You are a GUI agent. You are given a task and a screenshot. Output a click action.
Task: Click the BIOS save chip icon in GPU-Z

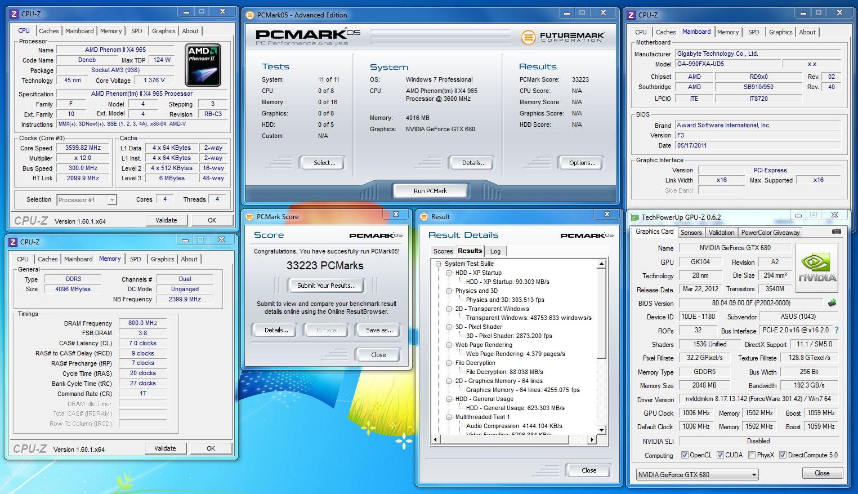[x=832, y=303]
